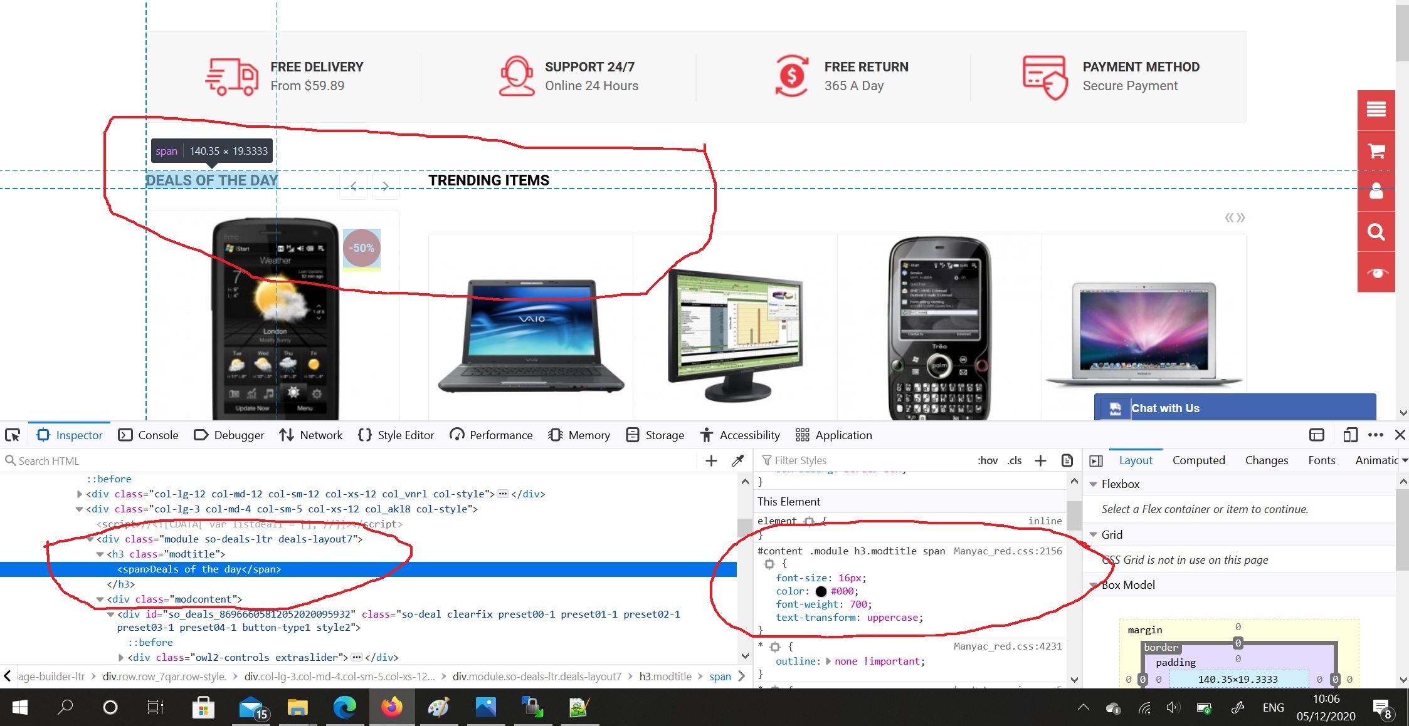
Task: Switch to the Console tab
Action: [149, 435]
